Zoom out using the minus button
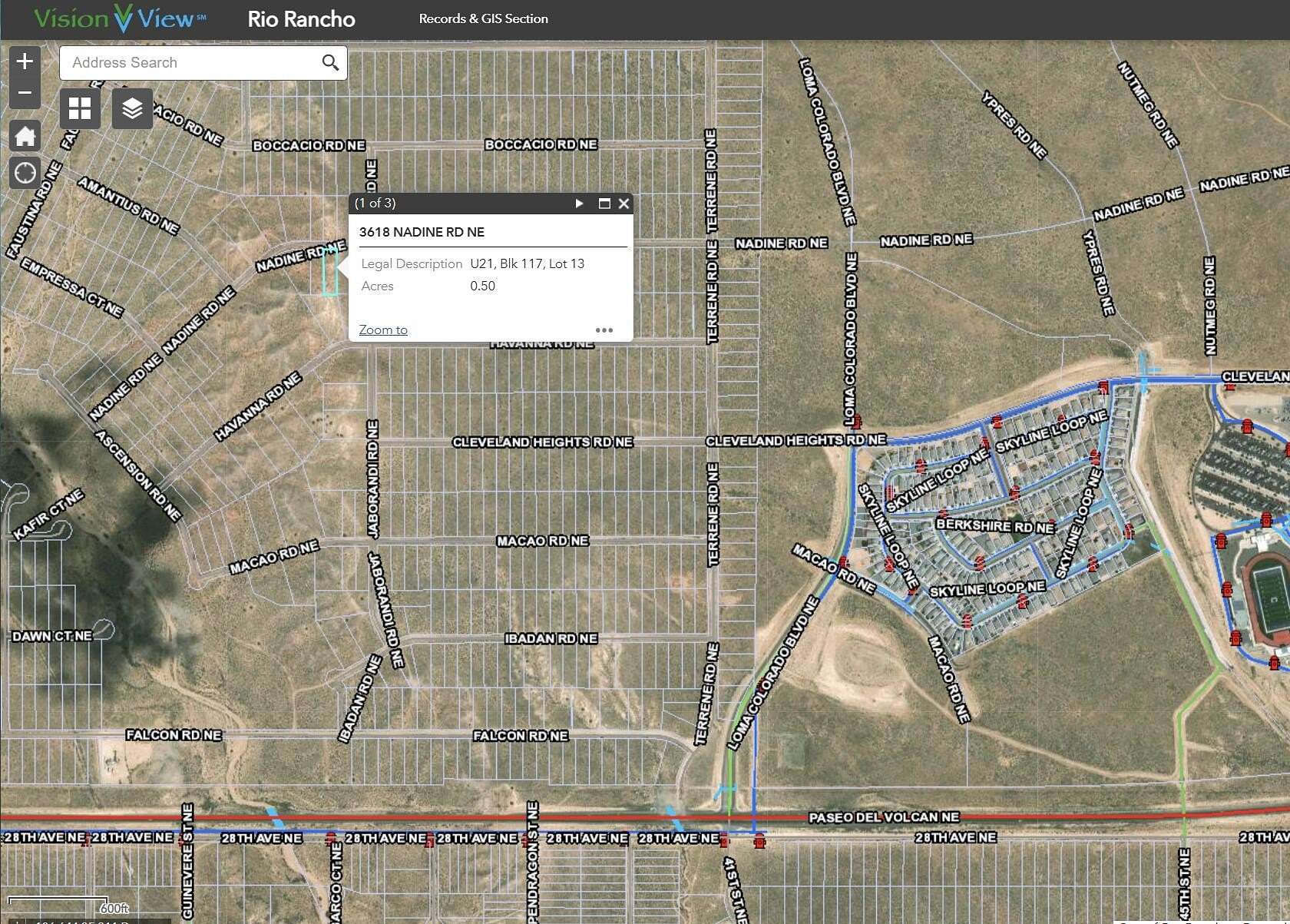This screenshot has width=1290, height=924. (x=24, y=91)
